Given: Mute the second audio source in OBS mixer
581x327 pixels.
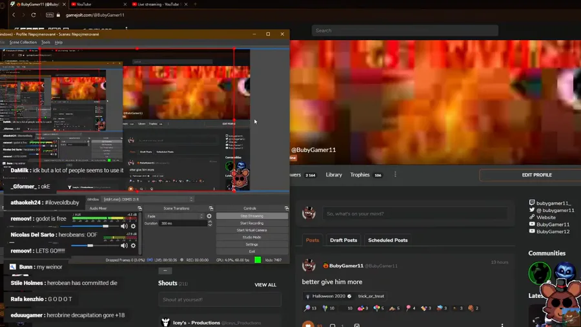Looking at the screenshot, I should pyautogui.click(x=124, y=246).
